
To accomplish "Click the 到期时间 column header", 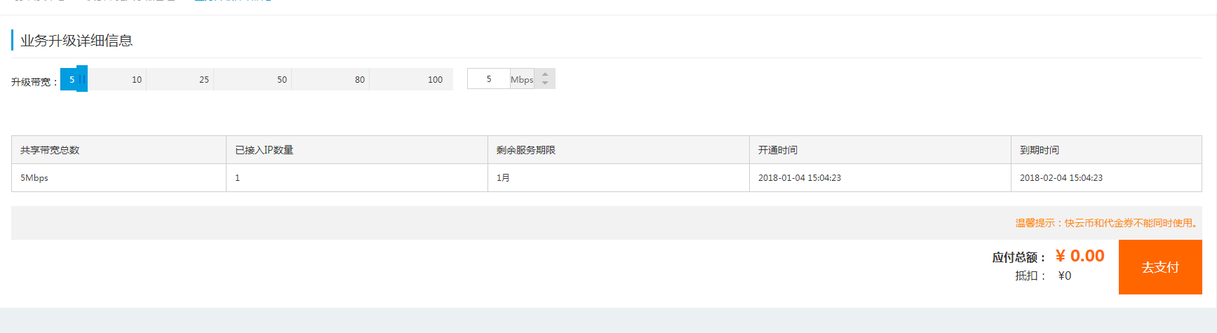I will tap(1040, 150).
